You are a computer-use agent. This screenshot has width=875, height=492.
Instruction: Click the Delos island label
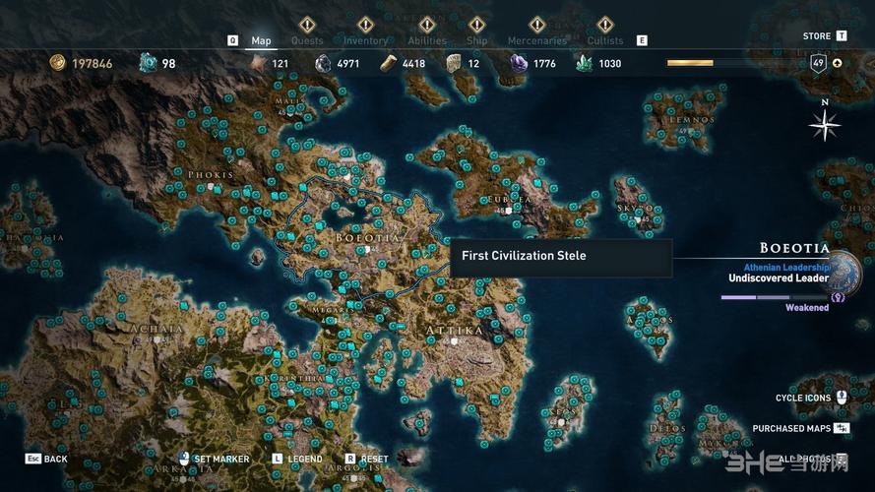(x=667, y=428)
